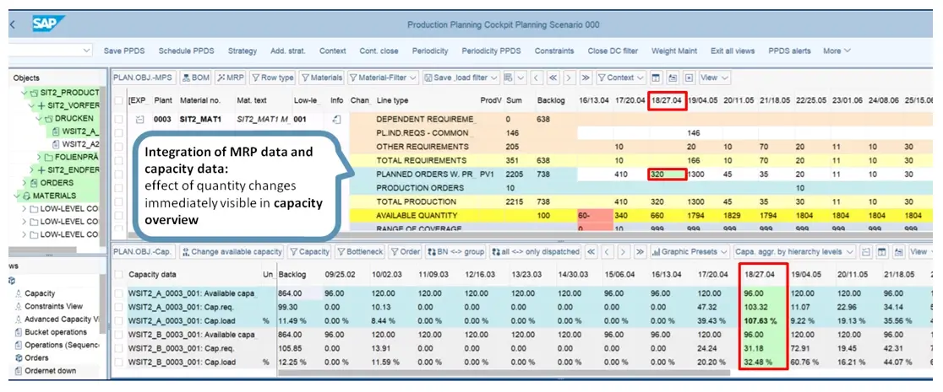This screenshot has height=392, width=943.
Task: Click Change available capacity
Action: pos(232,251)
